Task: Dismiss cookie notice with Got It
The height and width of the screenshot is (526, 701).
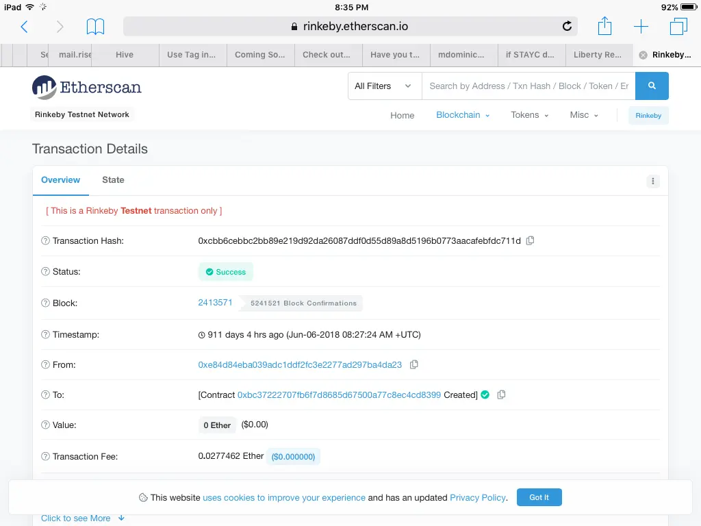Action: pyautogui.click(x=539, y=497)
